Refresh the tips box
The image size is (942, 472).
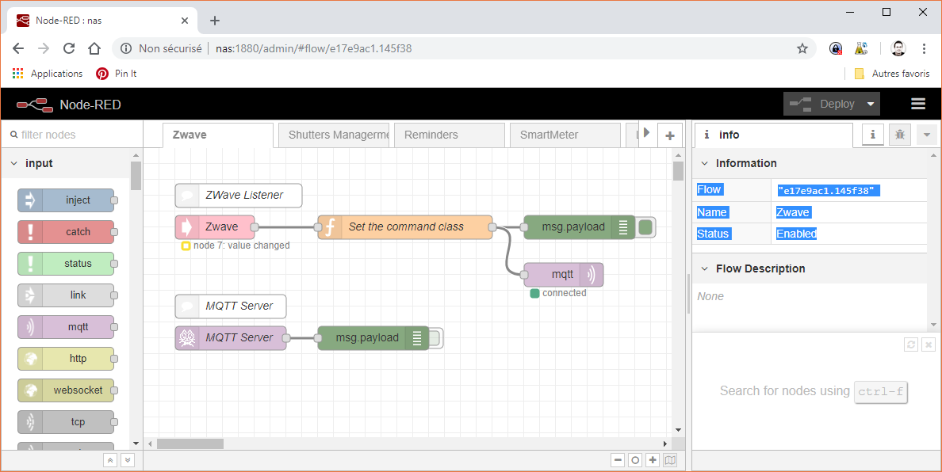(911, 344)
